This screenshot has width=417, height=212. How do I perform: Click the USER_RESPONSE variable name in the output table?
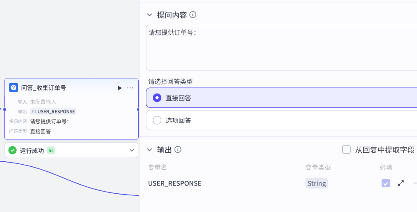click(x=175, y=183)
